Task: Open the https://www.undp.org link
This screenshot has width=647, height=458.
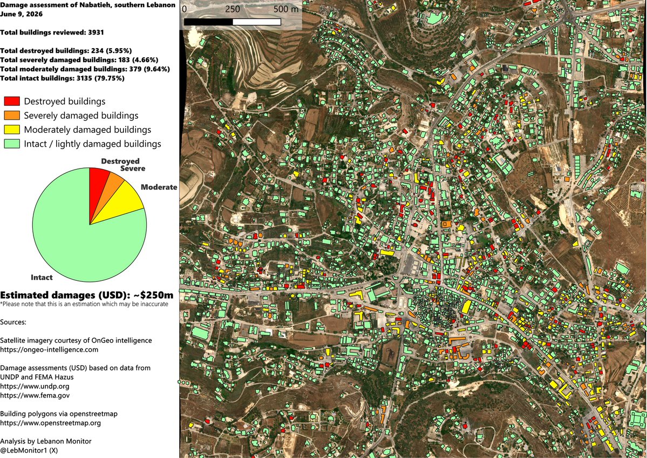Action: [x=35, y=387]
